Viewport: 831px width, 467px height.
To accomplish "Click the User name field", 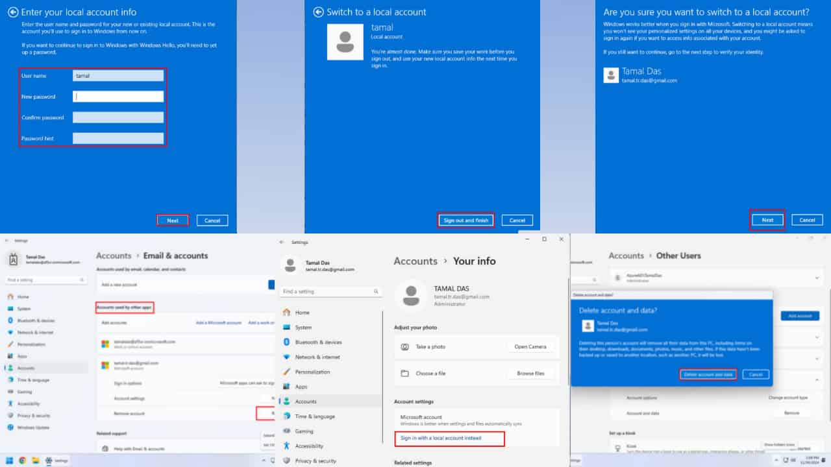I will pos(118,76).
